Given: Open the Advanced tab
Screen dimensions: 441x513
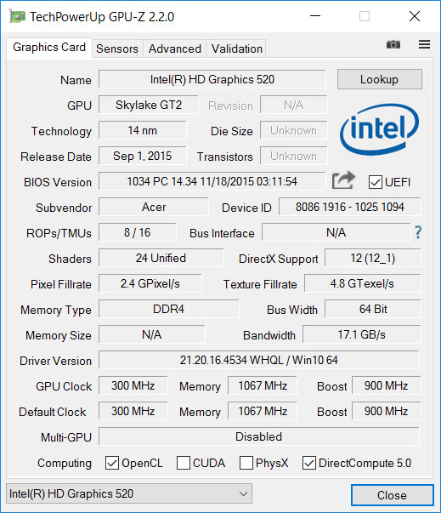Looking at the screenshot, I should point(175,48).
